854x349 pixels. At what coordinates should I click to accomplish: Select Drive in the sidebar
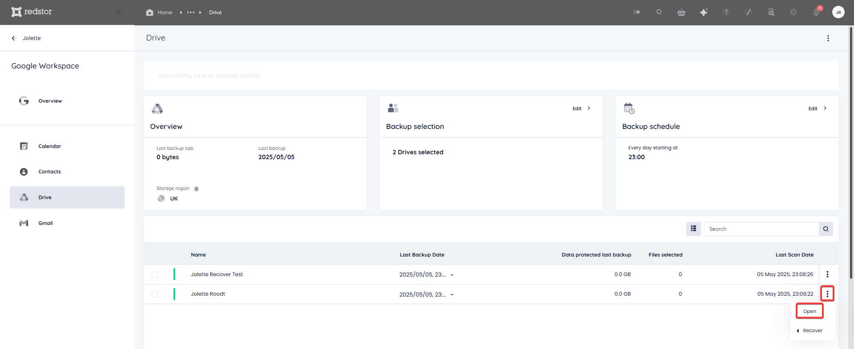pos(67,197)
